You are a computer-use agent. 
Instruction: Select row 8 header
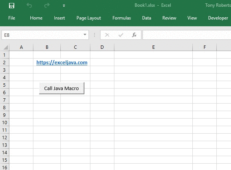click(4, 107)
